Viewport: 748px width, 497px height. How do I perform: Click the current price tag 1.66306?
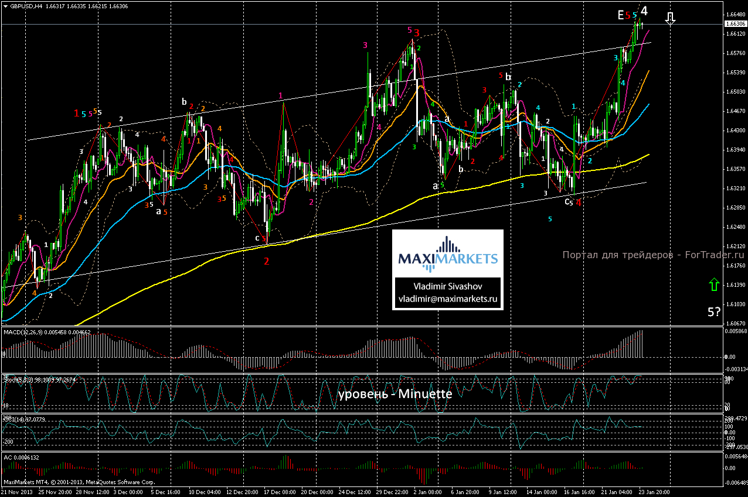[x=735, y=24]
